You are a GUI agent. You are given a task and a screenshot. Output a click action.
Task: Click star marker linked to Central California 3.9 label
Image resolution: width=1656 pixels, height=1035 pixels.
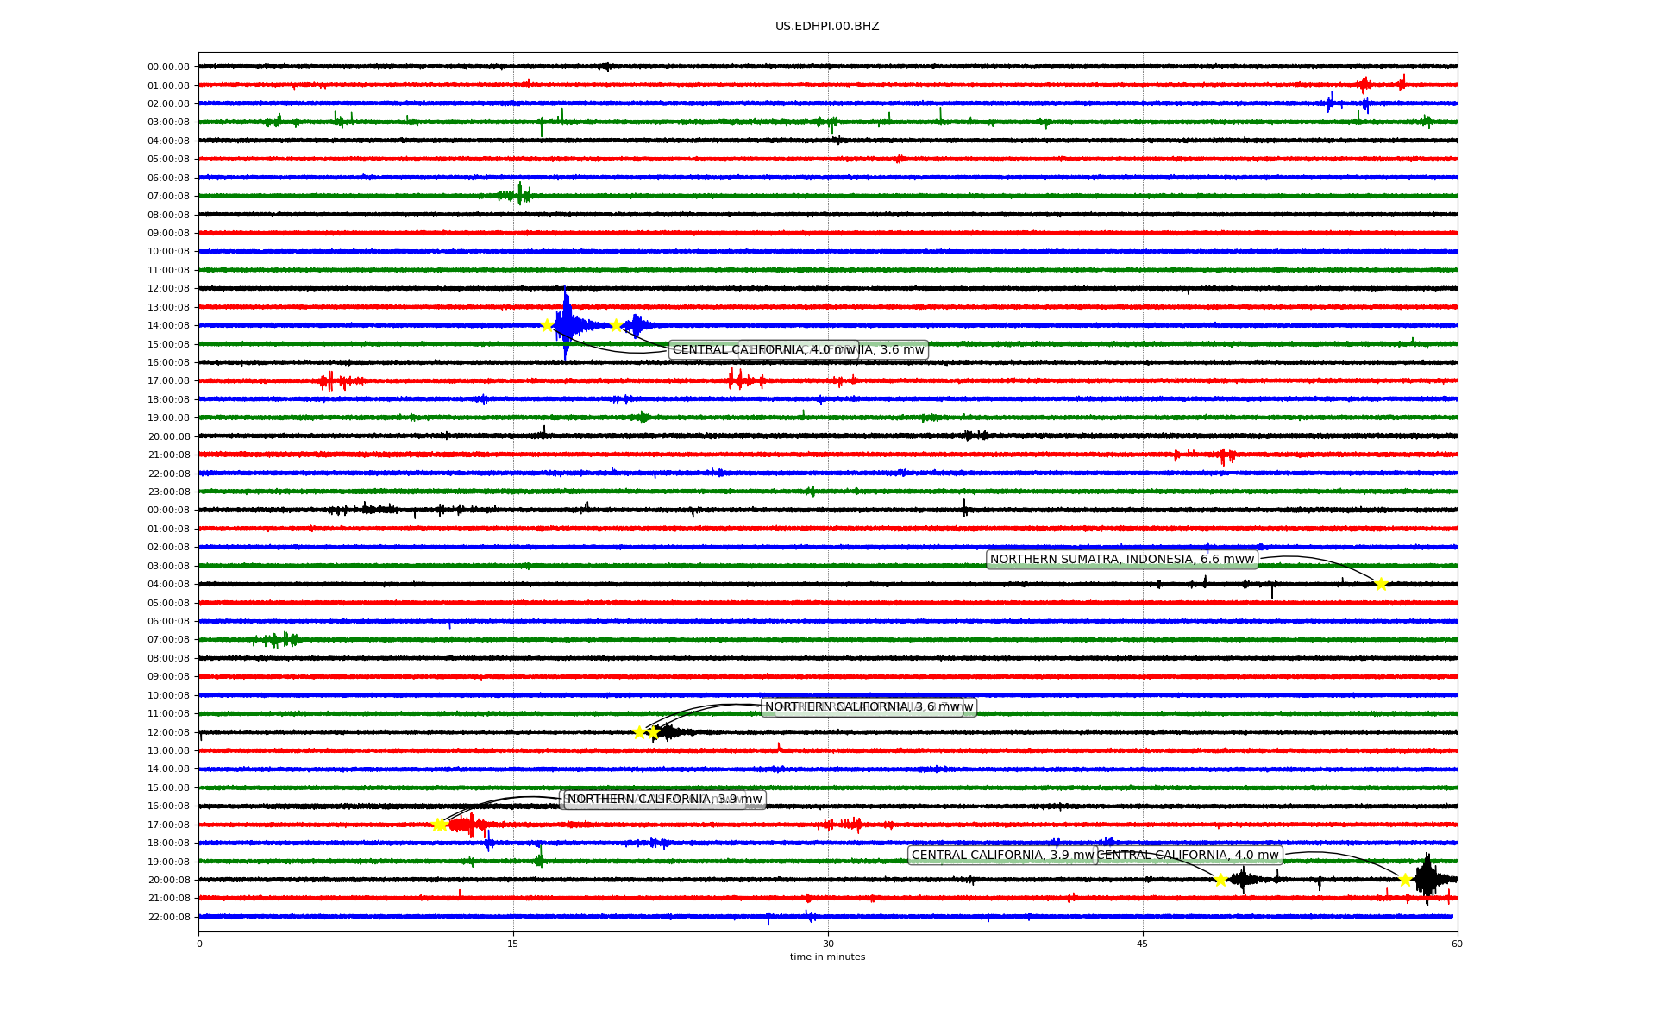1220,880
